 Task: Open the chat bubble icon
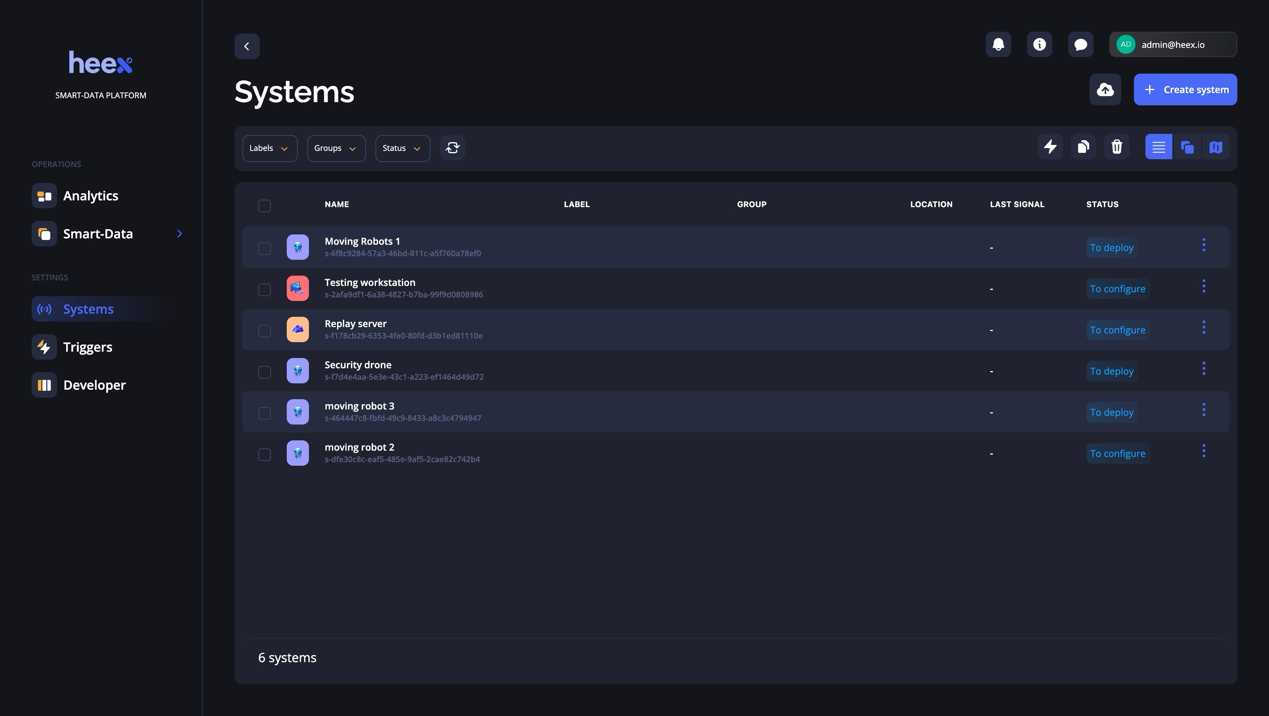click(1080, 45)
